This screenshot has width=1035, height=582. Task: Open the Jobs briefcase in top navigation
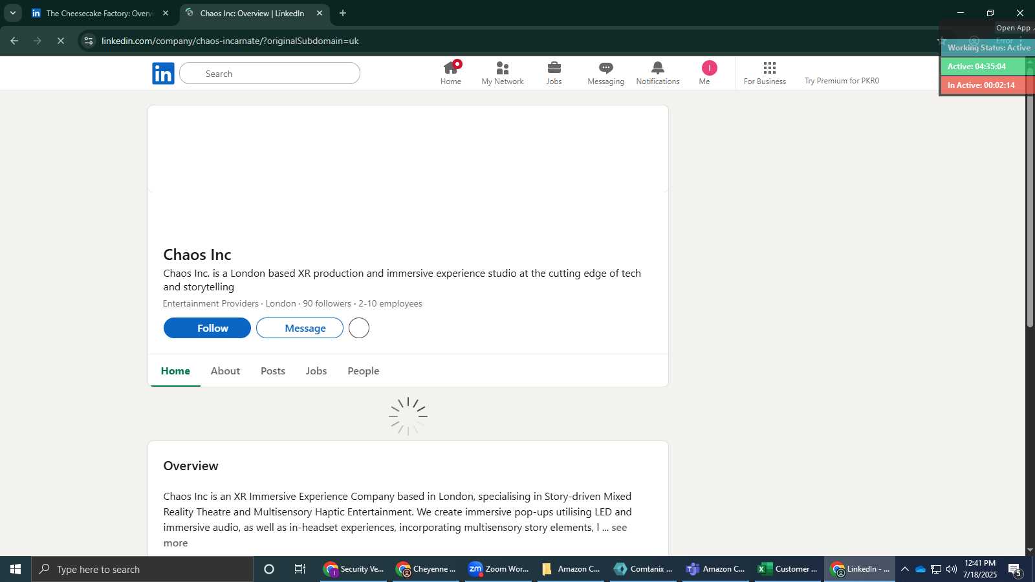(x=554, y=73)
